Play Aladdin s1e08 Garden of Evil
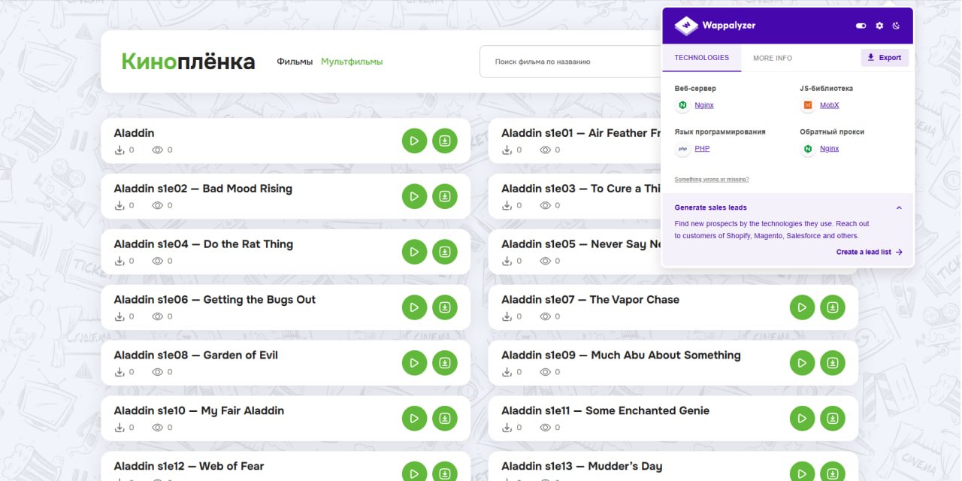Screen dimensions: 962x481 point(414,363)
